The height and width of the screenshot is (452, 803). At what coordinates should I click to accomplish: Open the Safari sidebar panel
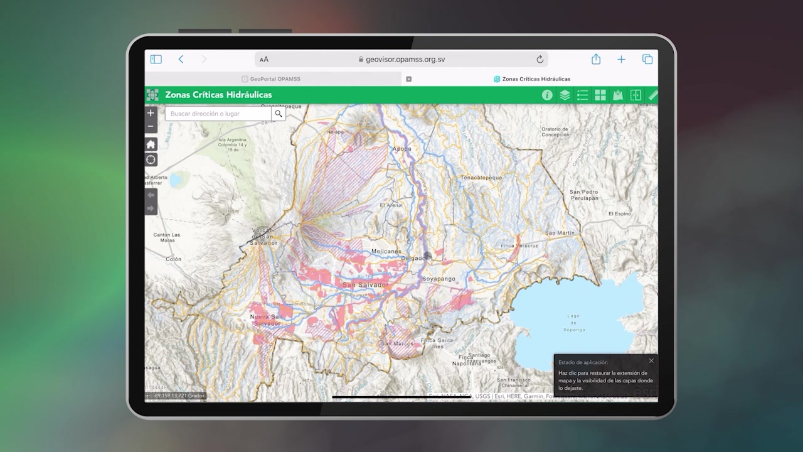pyautogui.click(x=156, y=59)
